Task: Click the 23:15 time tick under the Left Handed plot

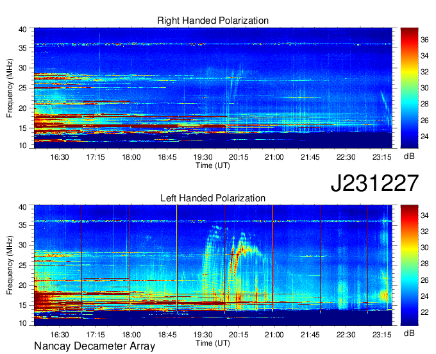Action: tap(382, 335)
